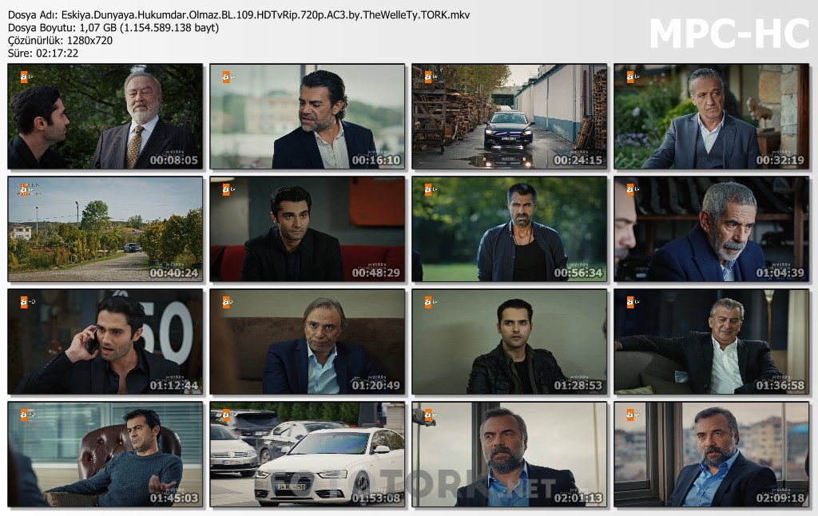Select the thumbnail timestamped 02:09:18
This screenshot has width=818, height=516.
coord(712,454)
